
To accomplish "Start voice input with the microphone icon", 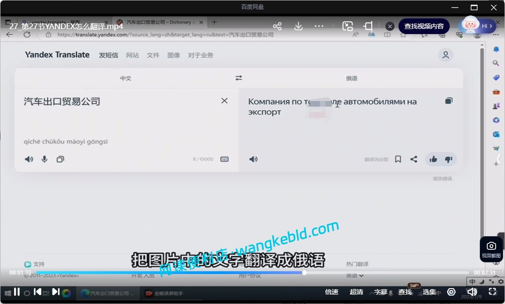I will coord(44,159).
